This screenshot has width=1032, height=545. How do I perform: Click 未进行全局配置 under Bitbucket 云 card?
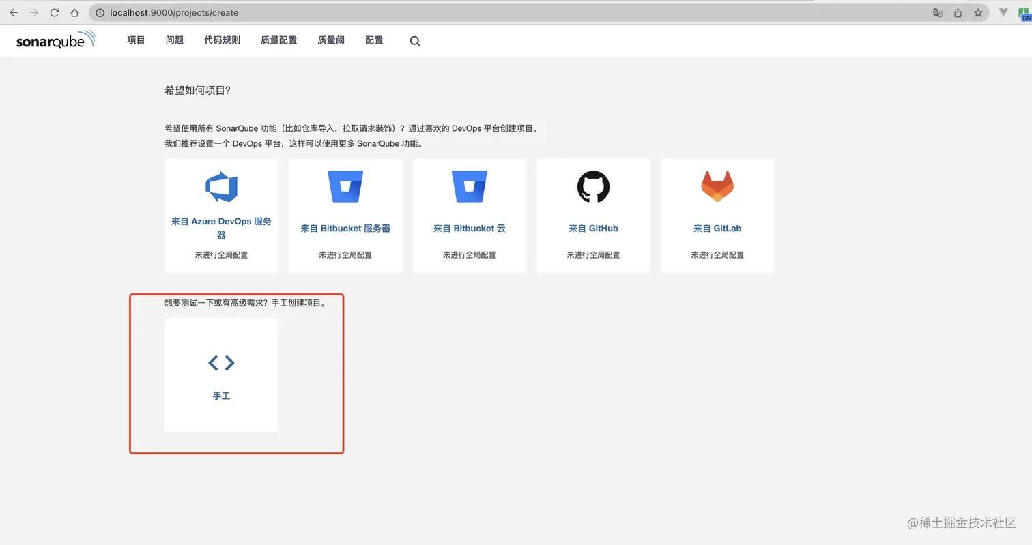[470, 255]
